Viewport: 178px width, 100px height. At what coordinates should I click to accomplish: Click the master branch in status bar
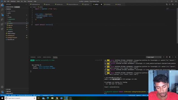4,96
